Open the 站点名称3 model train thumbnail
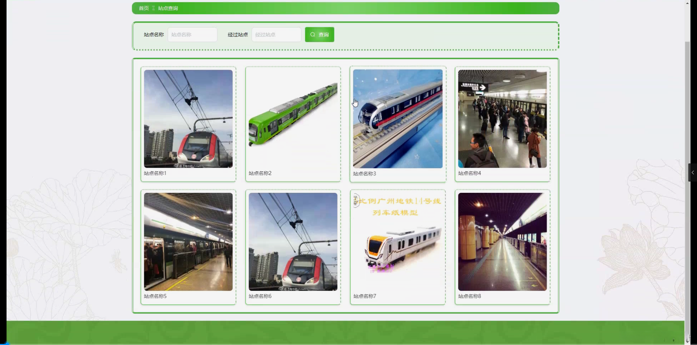Viewport: 697px width, 345px height. [x=398, y=119]
